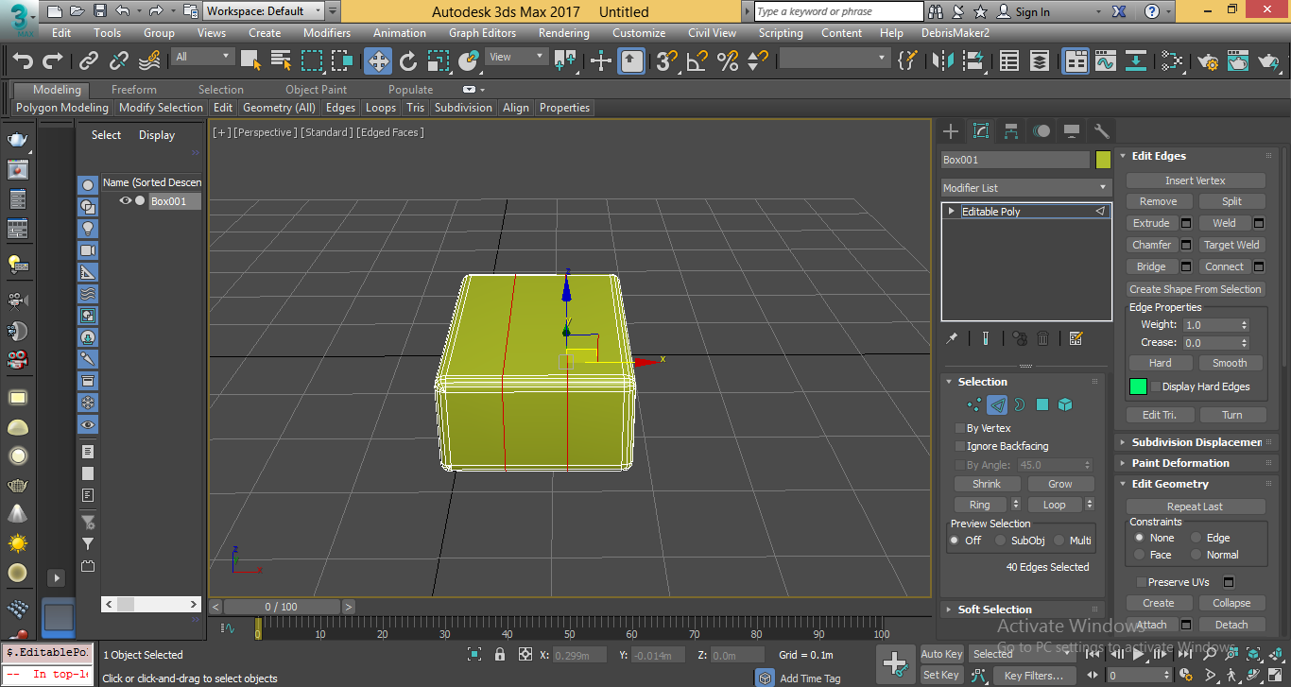Viewport: 1291px width, 687px height.
Task: Open the Workspace Default dropdown
Action: 264,11
